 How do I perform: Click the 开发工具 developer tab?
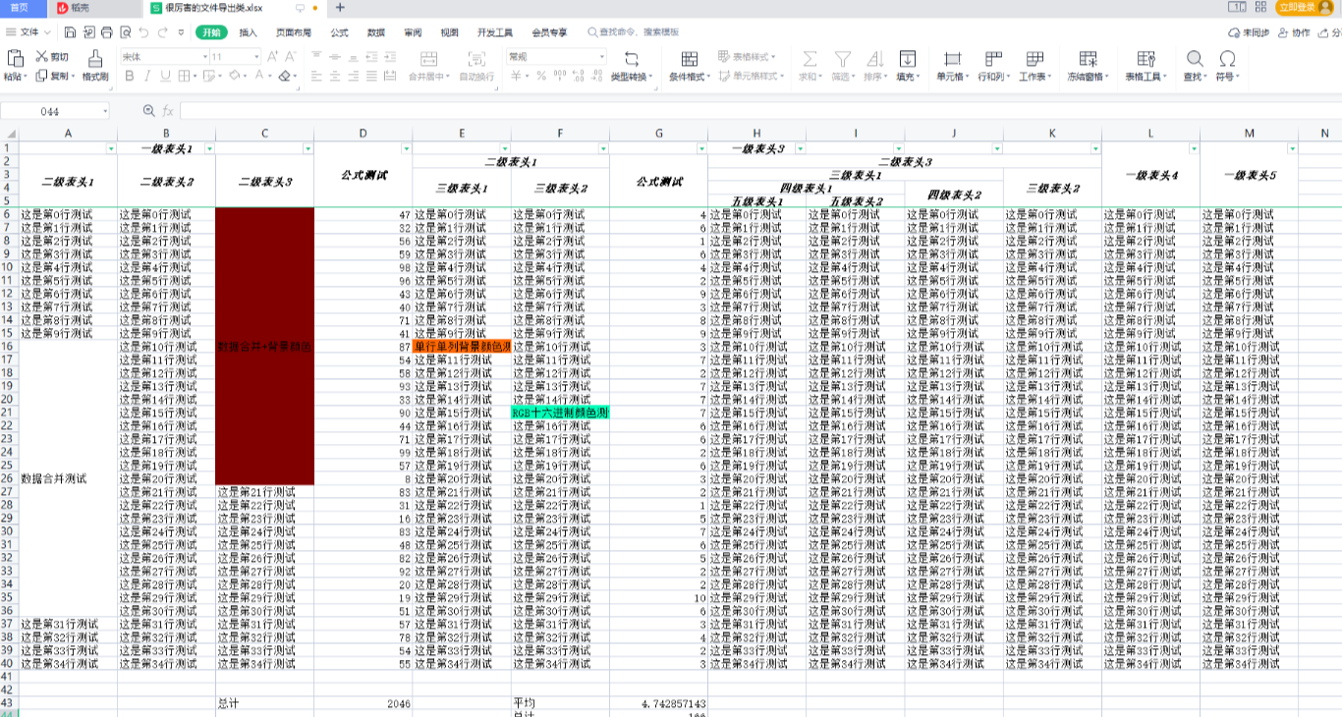click(495, 32)
